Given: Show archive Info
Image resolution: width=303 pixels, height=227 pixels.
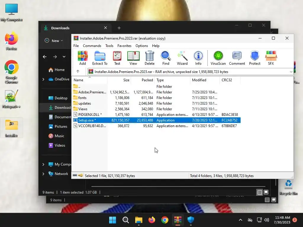Looking at the screenshot, I should [x=198, y=58].
